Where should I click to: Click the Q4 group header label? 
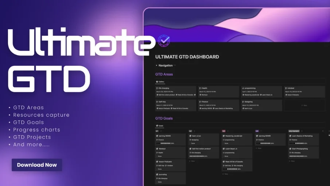(257, 131)
